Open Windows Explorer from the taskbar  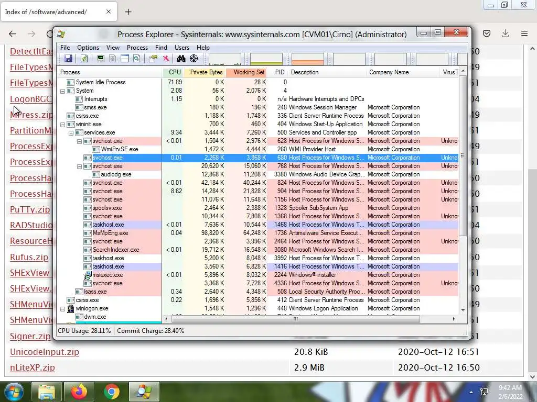pyautogui.click(x=47, y=392)
